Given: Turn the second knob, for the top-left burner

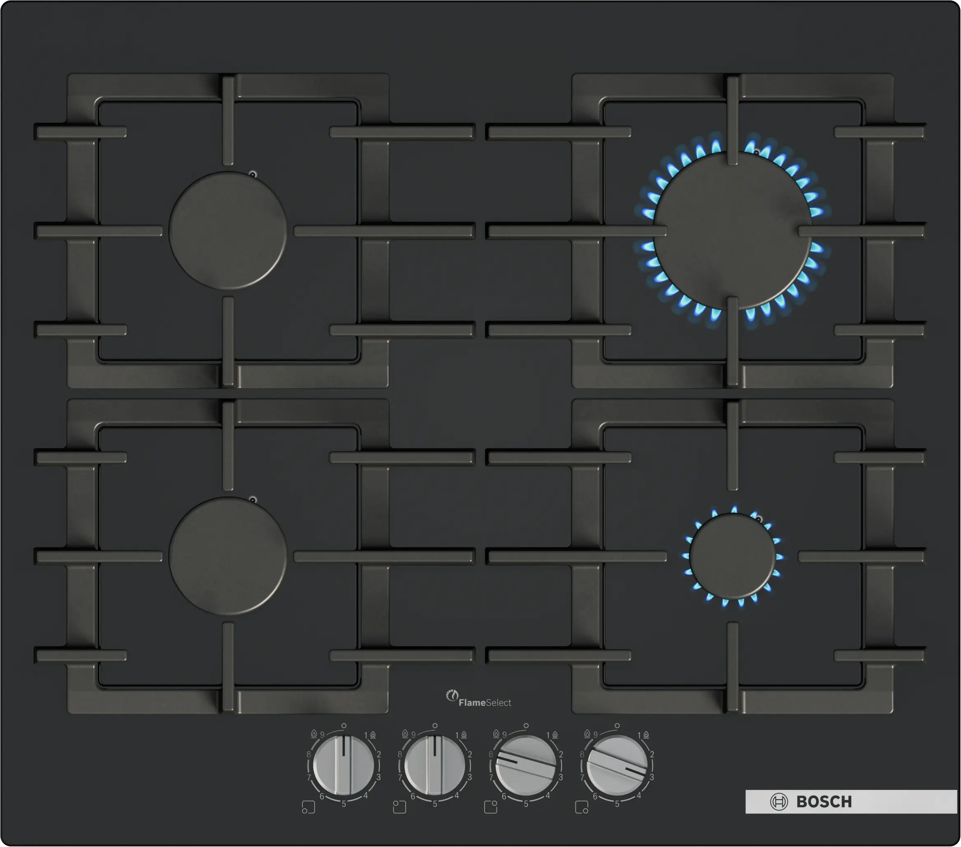Looking at the screenshot, I should pos(435,765).
